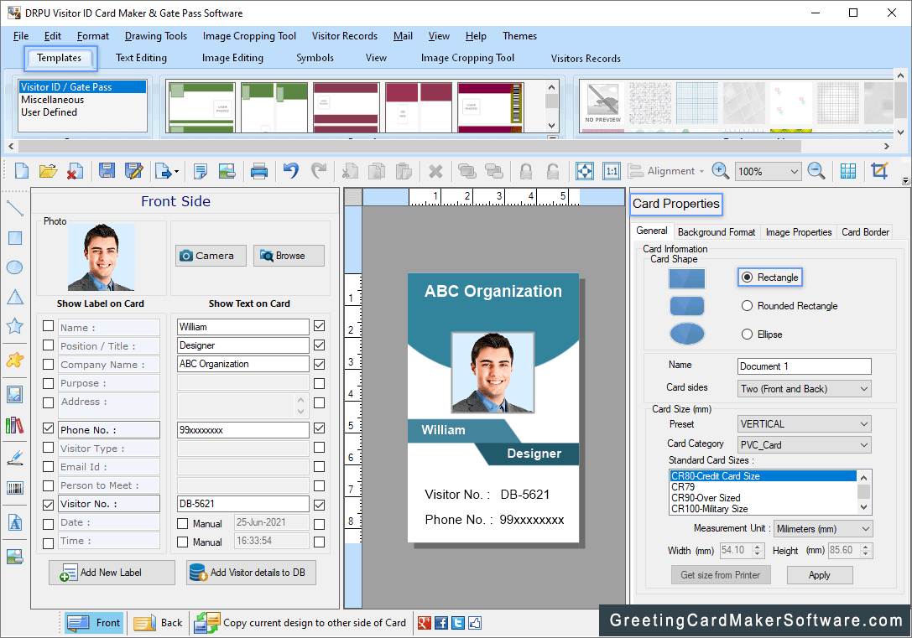Enable the Name label checkbox
The width and height of the screenshot is (912, 638).
(x=49, y=327)
